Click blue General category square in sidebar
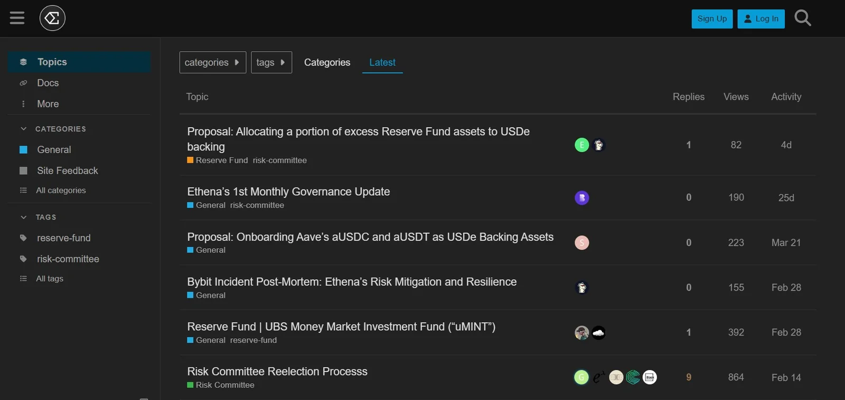The height and width of the screenshot is (400, 845). (x=23, y=150)
